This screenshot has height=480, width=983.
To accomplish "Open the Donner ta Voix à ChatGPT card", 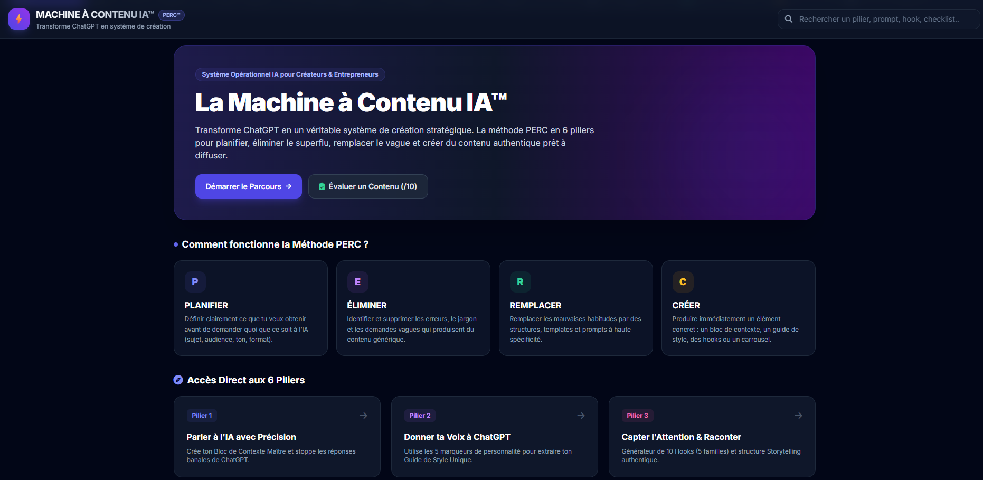I will (x=495, y=437).
